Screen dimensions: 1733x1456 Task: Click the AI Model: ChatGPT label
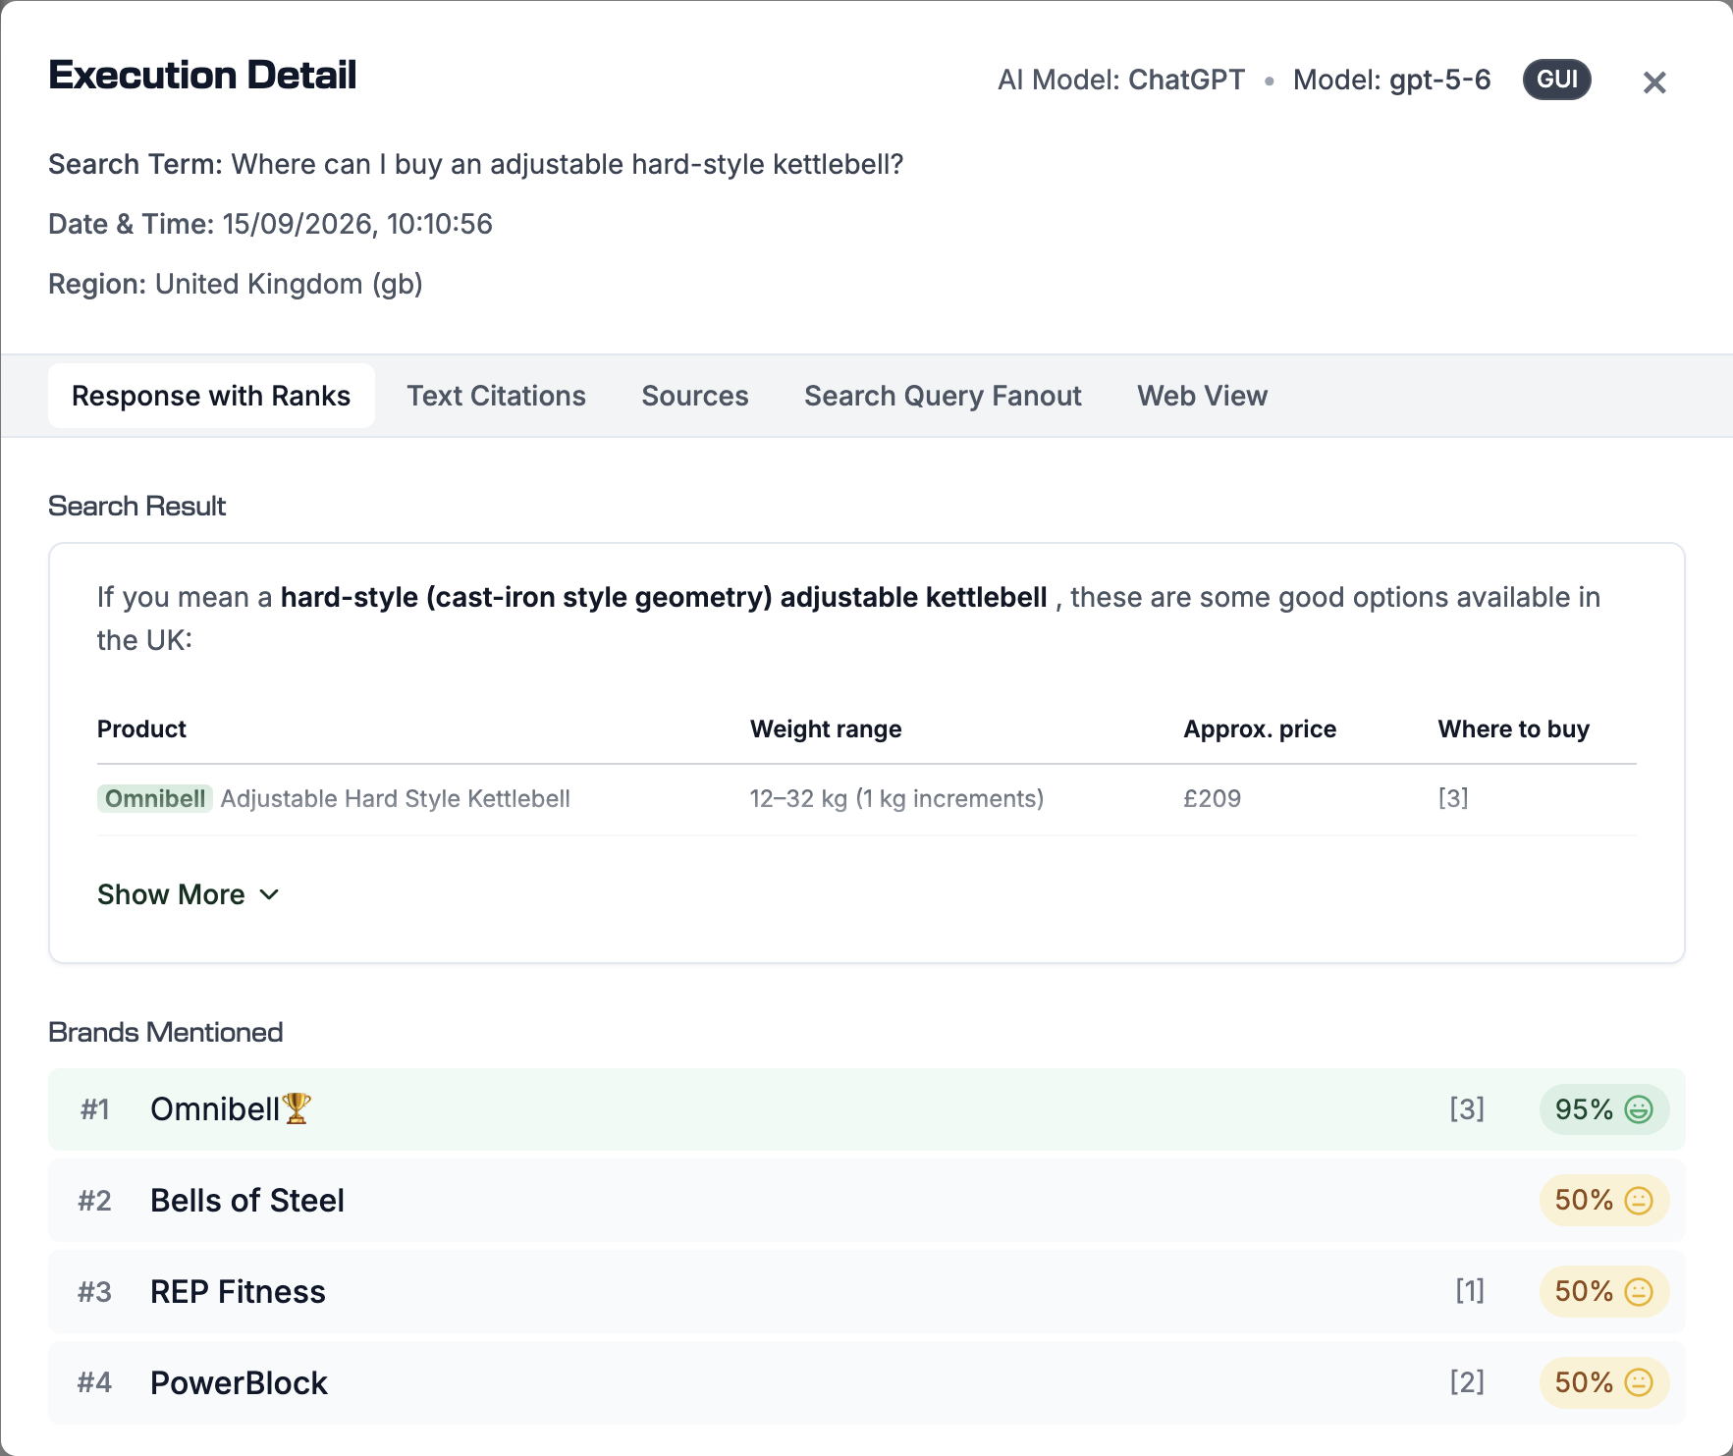coord(1121,80)
